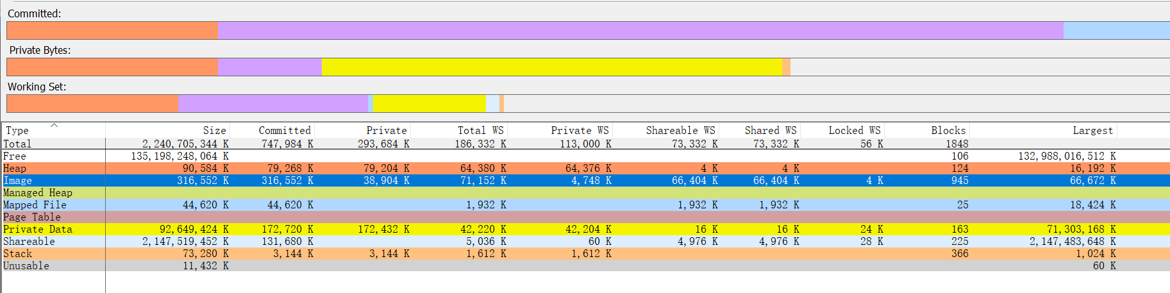Select the Free row

[x=585, y=156]
